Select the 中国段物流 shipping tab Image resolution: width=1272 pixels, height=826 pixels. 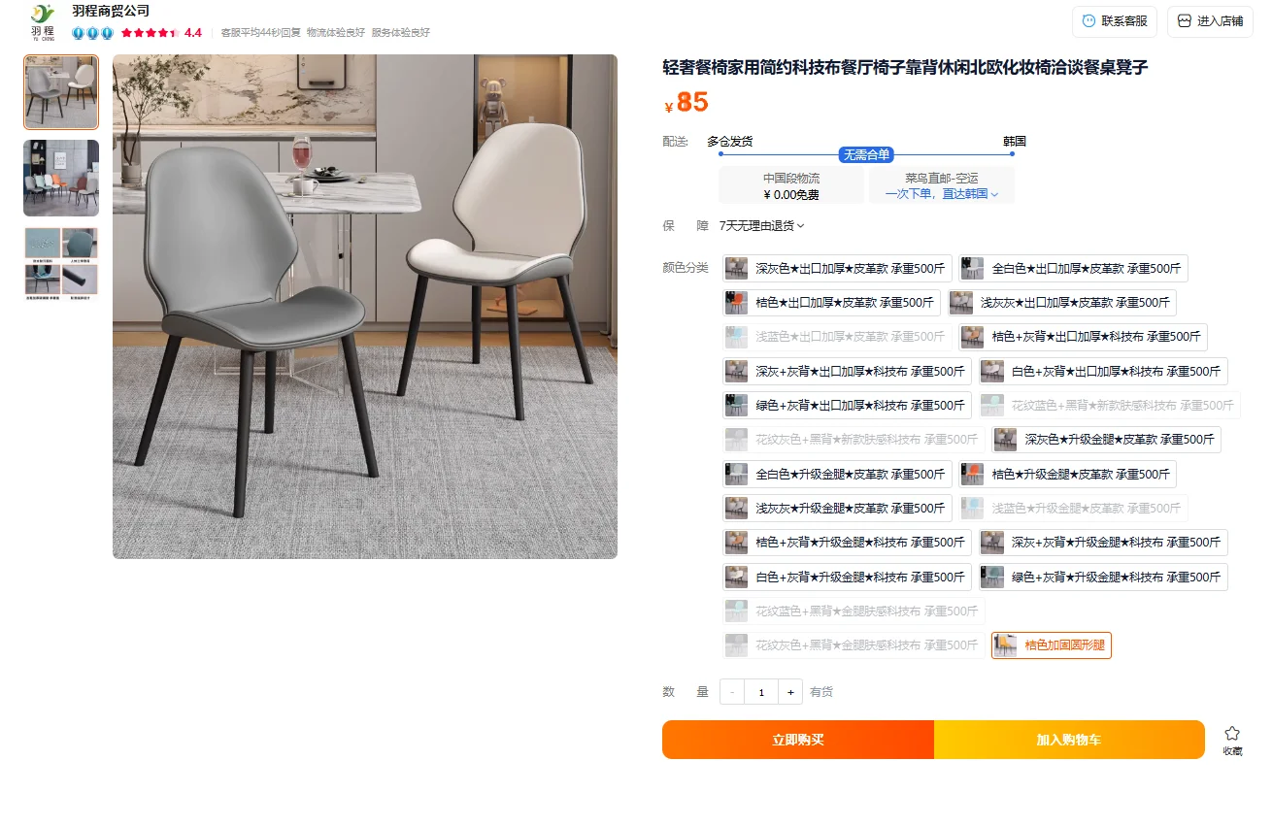tap(791, 185)
